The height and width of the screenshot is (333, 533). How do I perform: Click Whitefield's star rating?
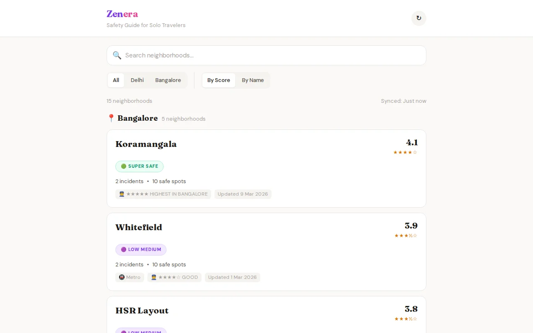click(406, 236)
